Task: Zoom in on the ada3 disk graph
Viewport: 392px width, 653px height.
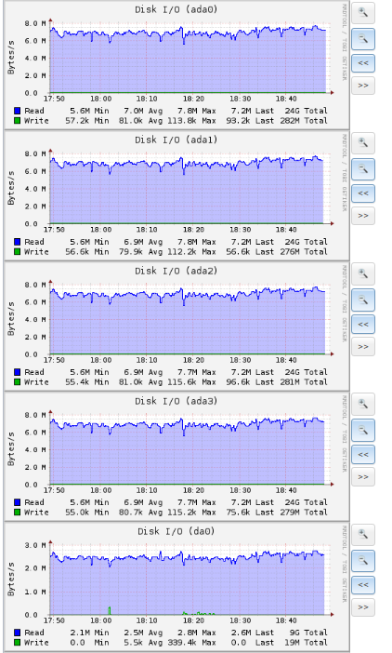Action: point(363,404)
